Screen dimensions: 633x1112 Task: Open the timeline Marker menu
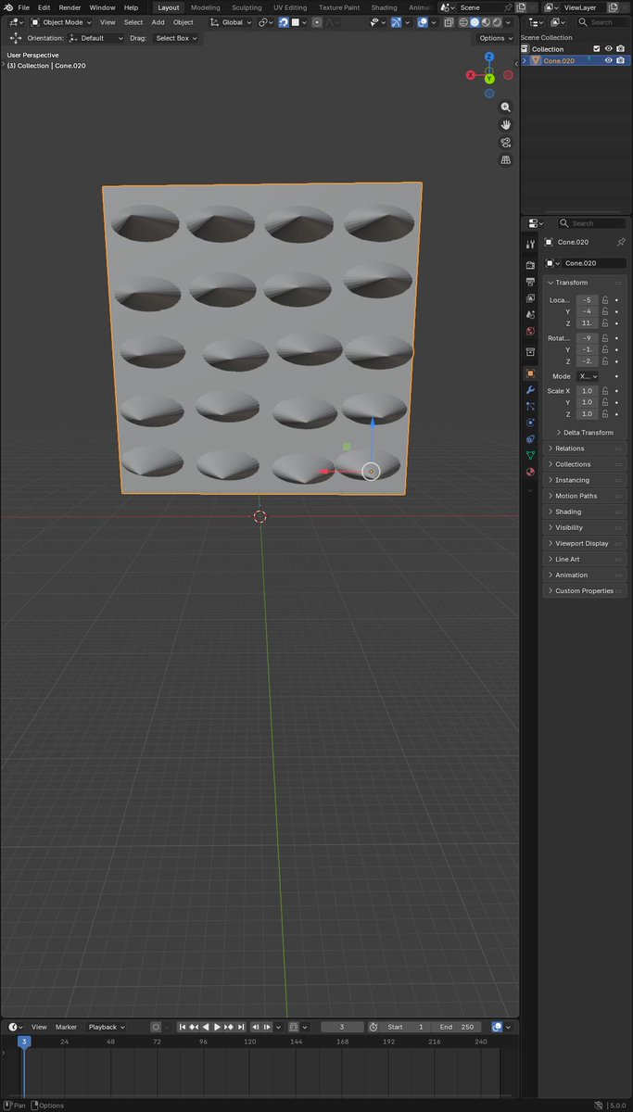point(66,1027)
